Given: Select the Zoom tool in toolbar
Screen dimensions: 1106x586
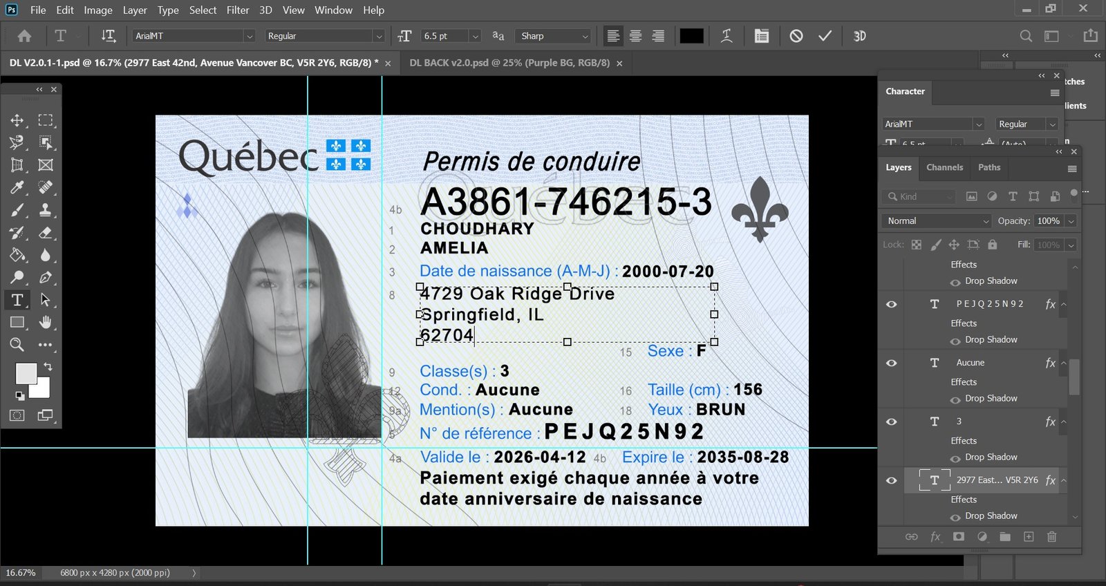Looking at the screenshot, I should 17,345.
